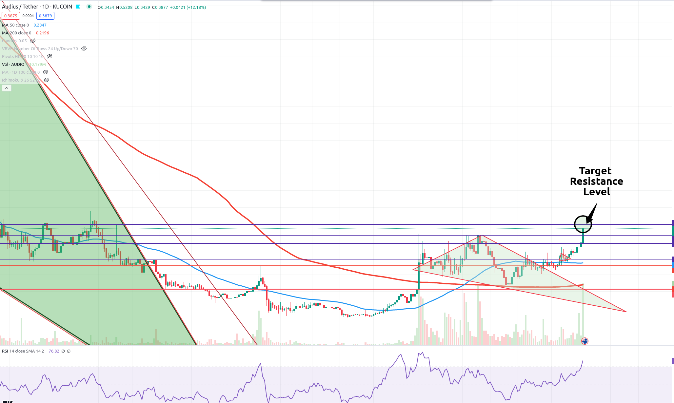
Task: Select the Vol · AUDIO indicator label
Action: [13, 64]
